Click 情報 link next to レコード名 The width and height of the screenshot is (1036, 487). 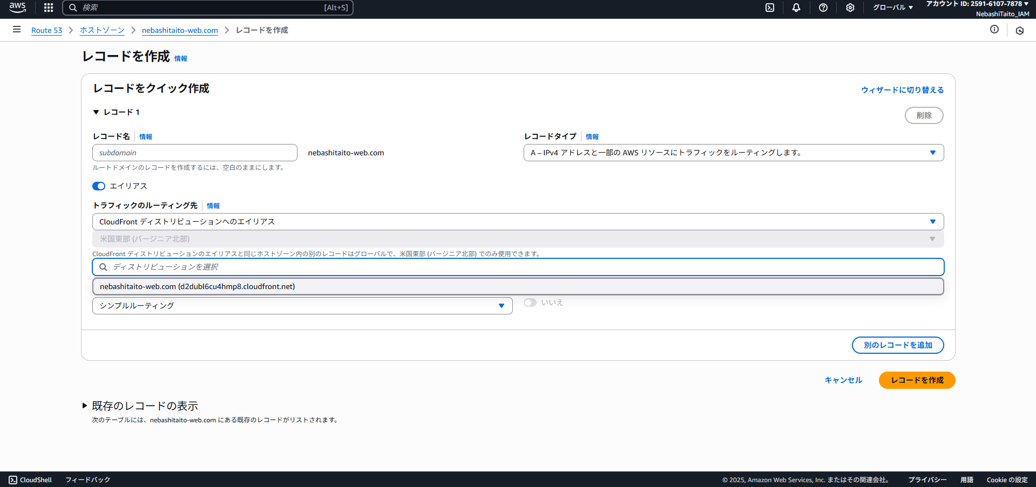pyautogui.click(x=146, y=136)
